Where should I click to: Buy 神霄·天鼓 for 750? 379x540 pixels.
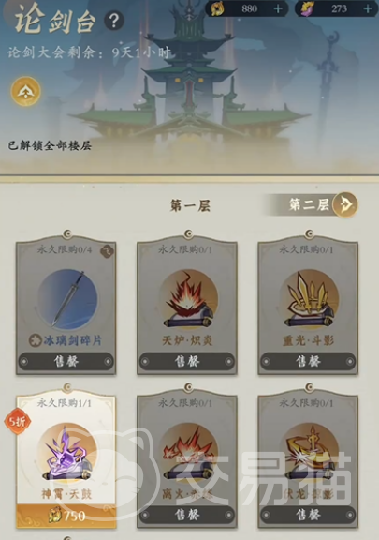pyautogui.click(x=66, y=516)
